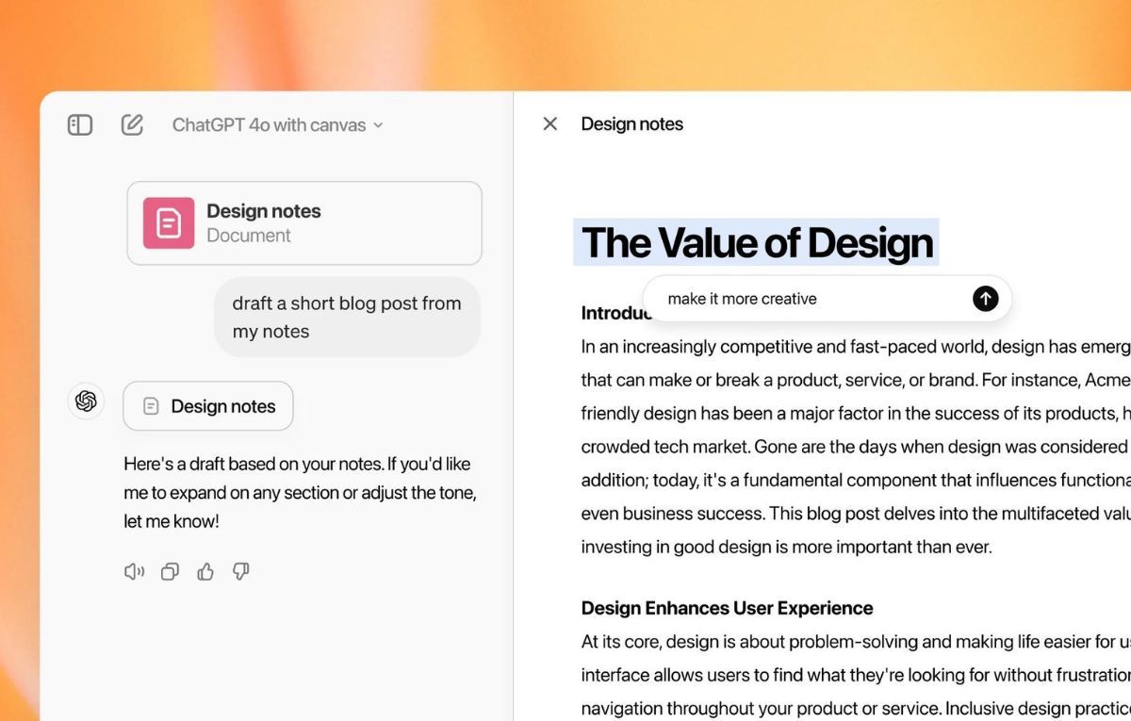
Task: Click The Value of Design heading
Action: click(757, 242)
